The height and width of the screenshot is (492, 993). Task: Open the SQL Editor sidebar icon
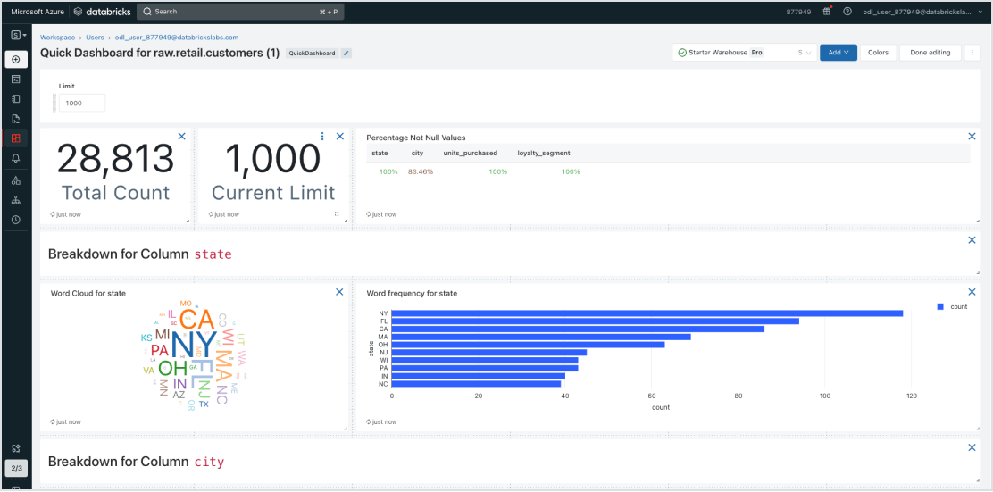pyautogui.click(x=16, y=79)
